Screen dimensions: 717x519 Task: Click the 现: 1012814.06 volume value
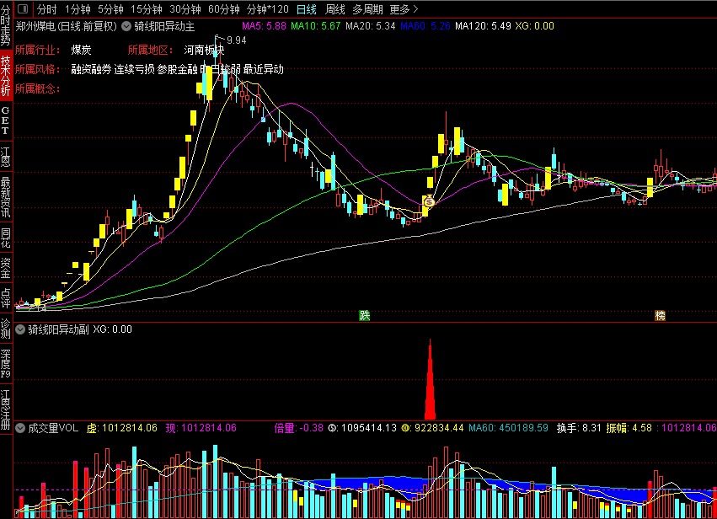tap(201, 428)
